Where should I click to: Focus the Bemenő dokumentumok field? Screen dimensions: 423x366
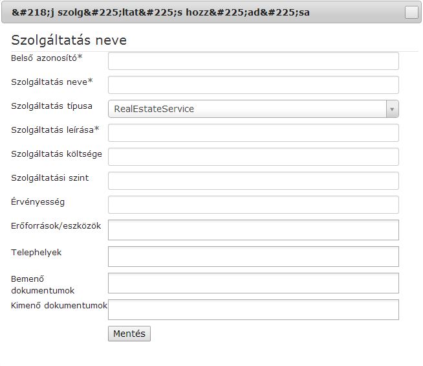coord(253,282)
